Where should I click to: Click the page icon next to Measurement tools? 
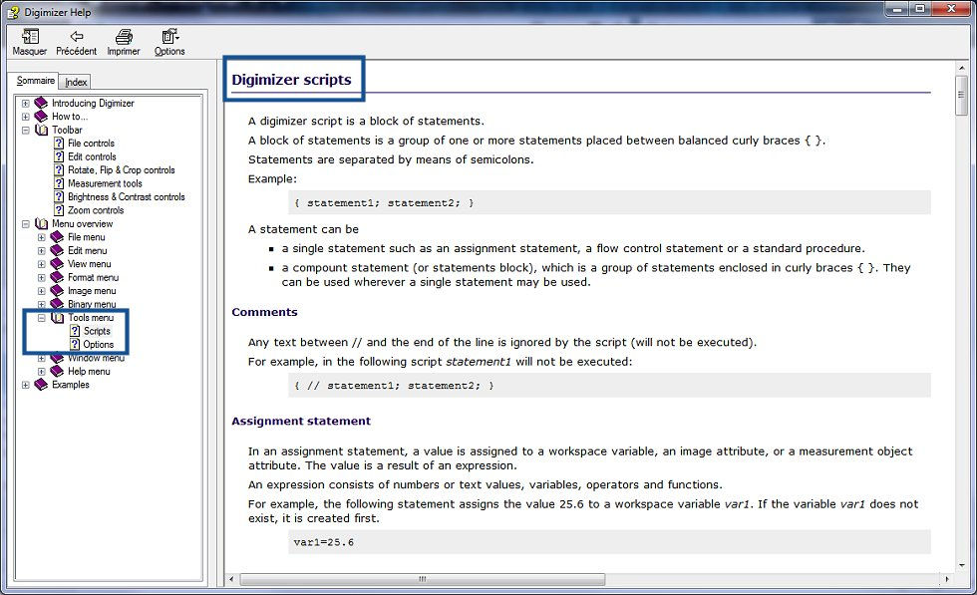pyautogui.click(x=59, y=183)
